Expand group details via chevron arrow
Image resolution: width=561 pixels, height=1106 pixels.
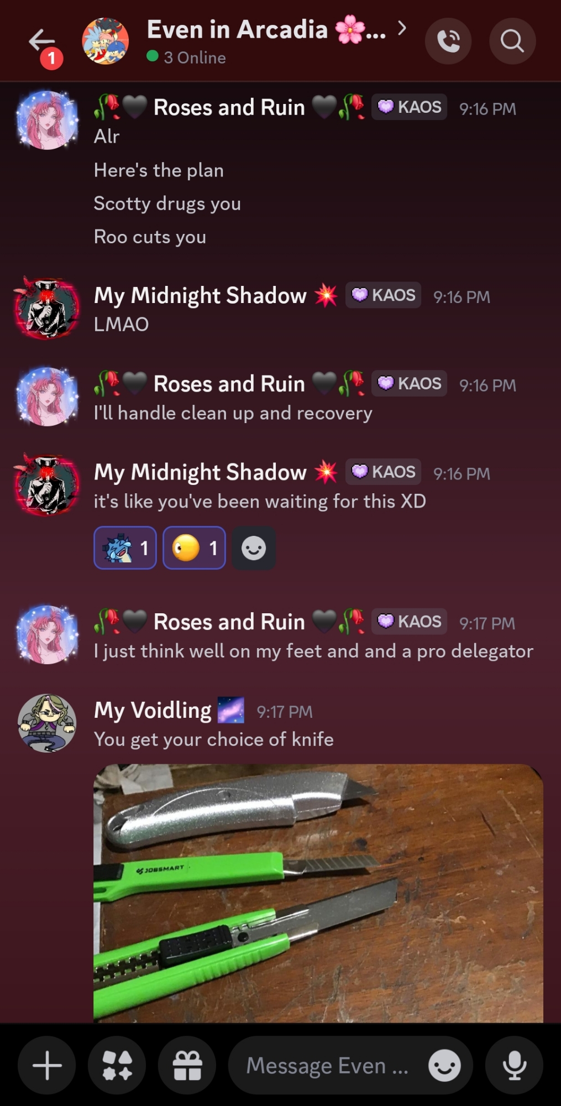pyautogui.click(x=402, y=28)
